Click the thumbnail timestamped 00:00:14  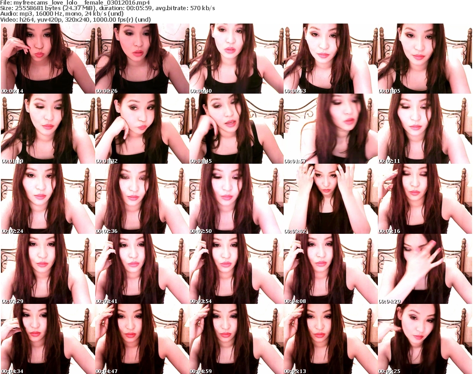click(x=48, y=59)
